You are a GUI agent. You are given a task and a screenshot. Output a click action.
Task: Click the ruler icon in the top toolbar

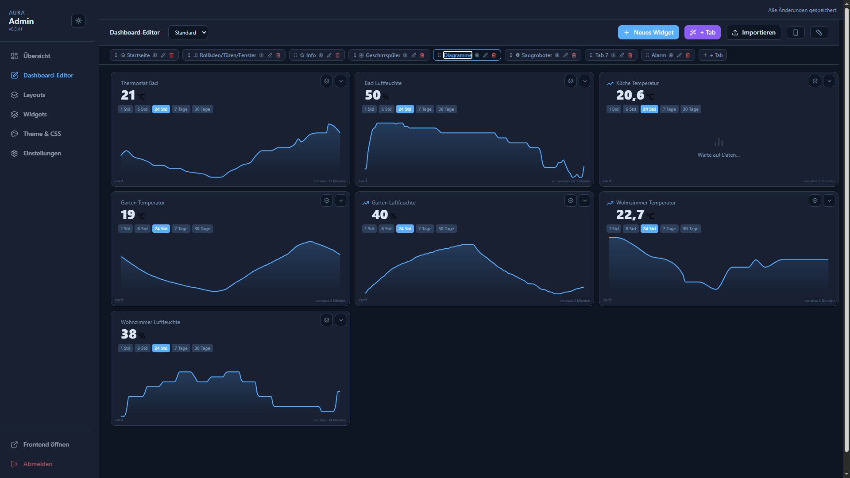[819, 32]
